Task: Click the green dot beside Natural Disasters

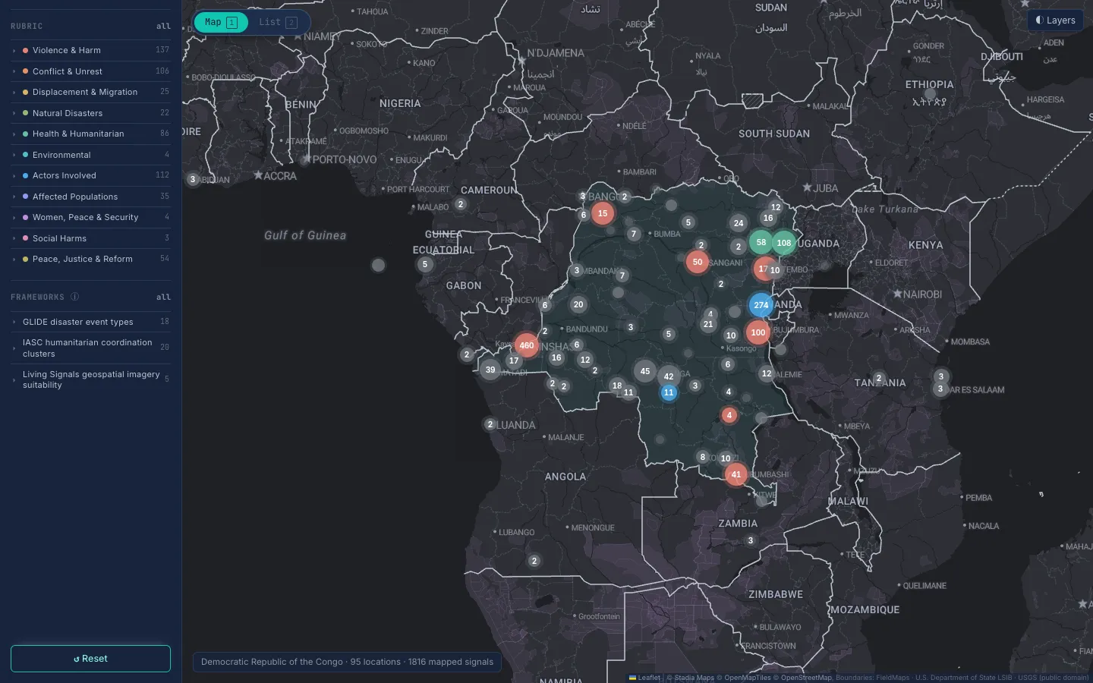Action: click(x=25, y=113)
